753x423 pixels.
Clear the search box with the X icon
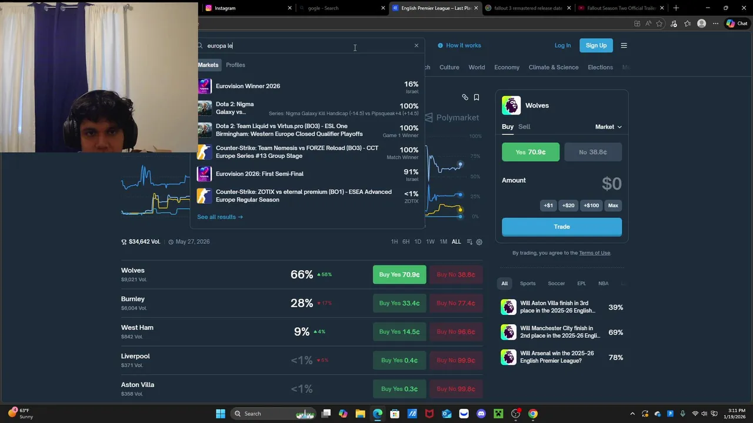[x=417, y=45]
